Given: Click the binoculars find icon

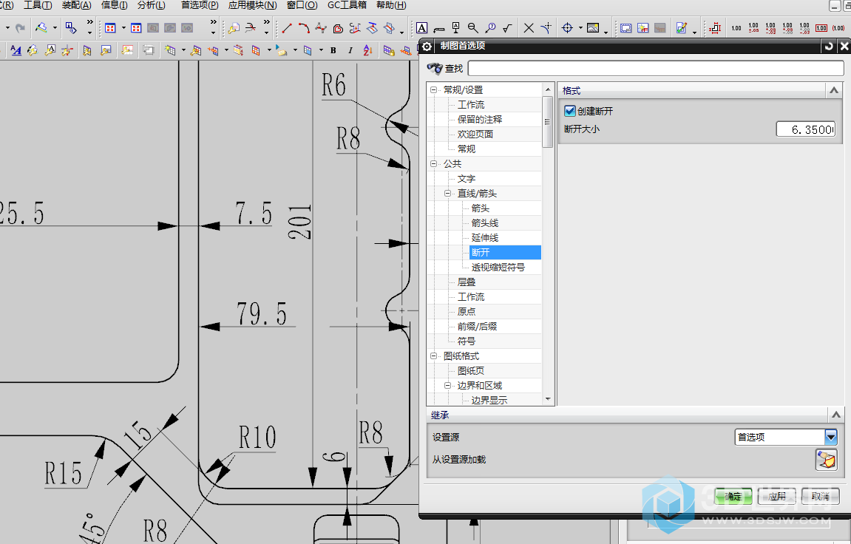Looking at the screenshot, I should 435,68.
